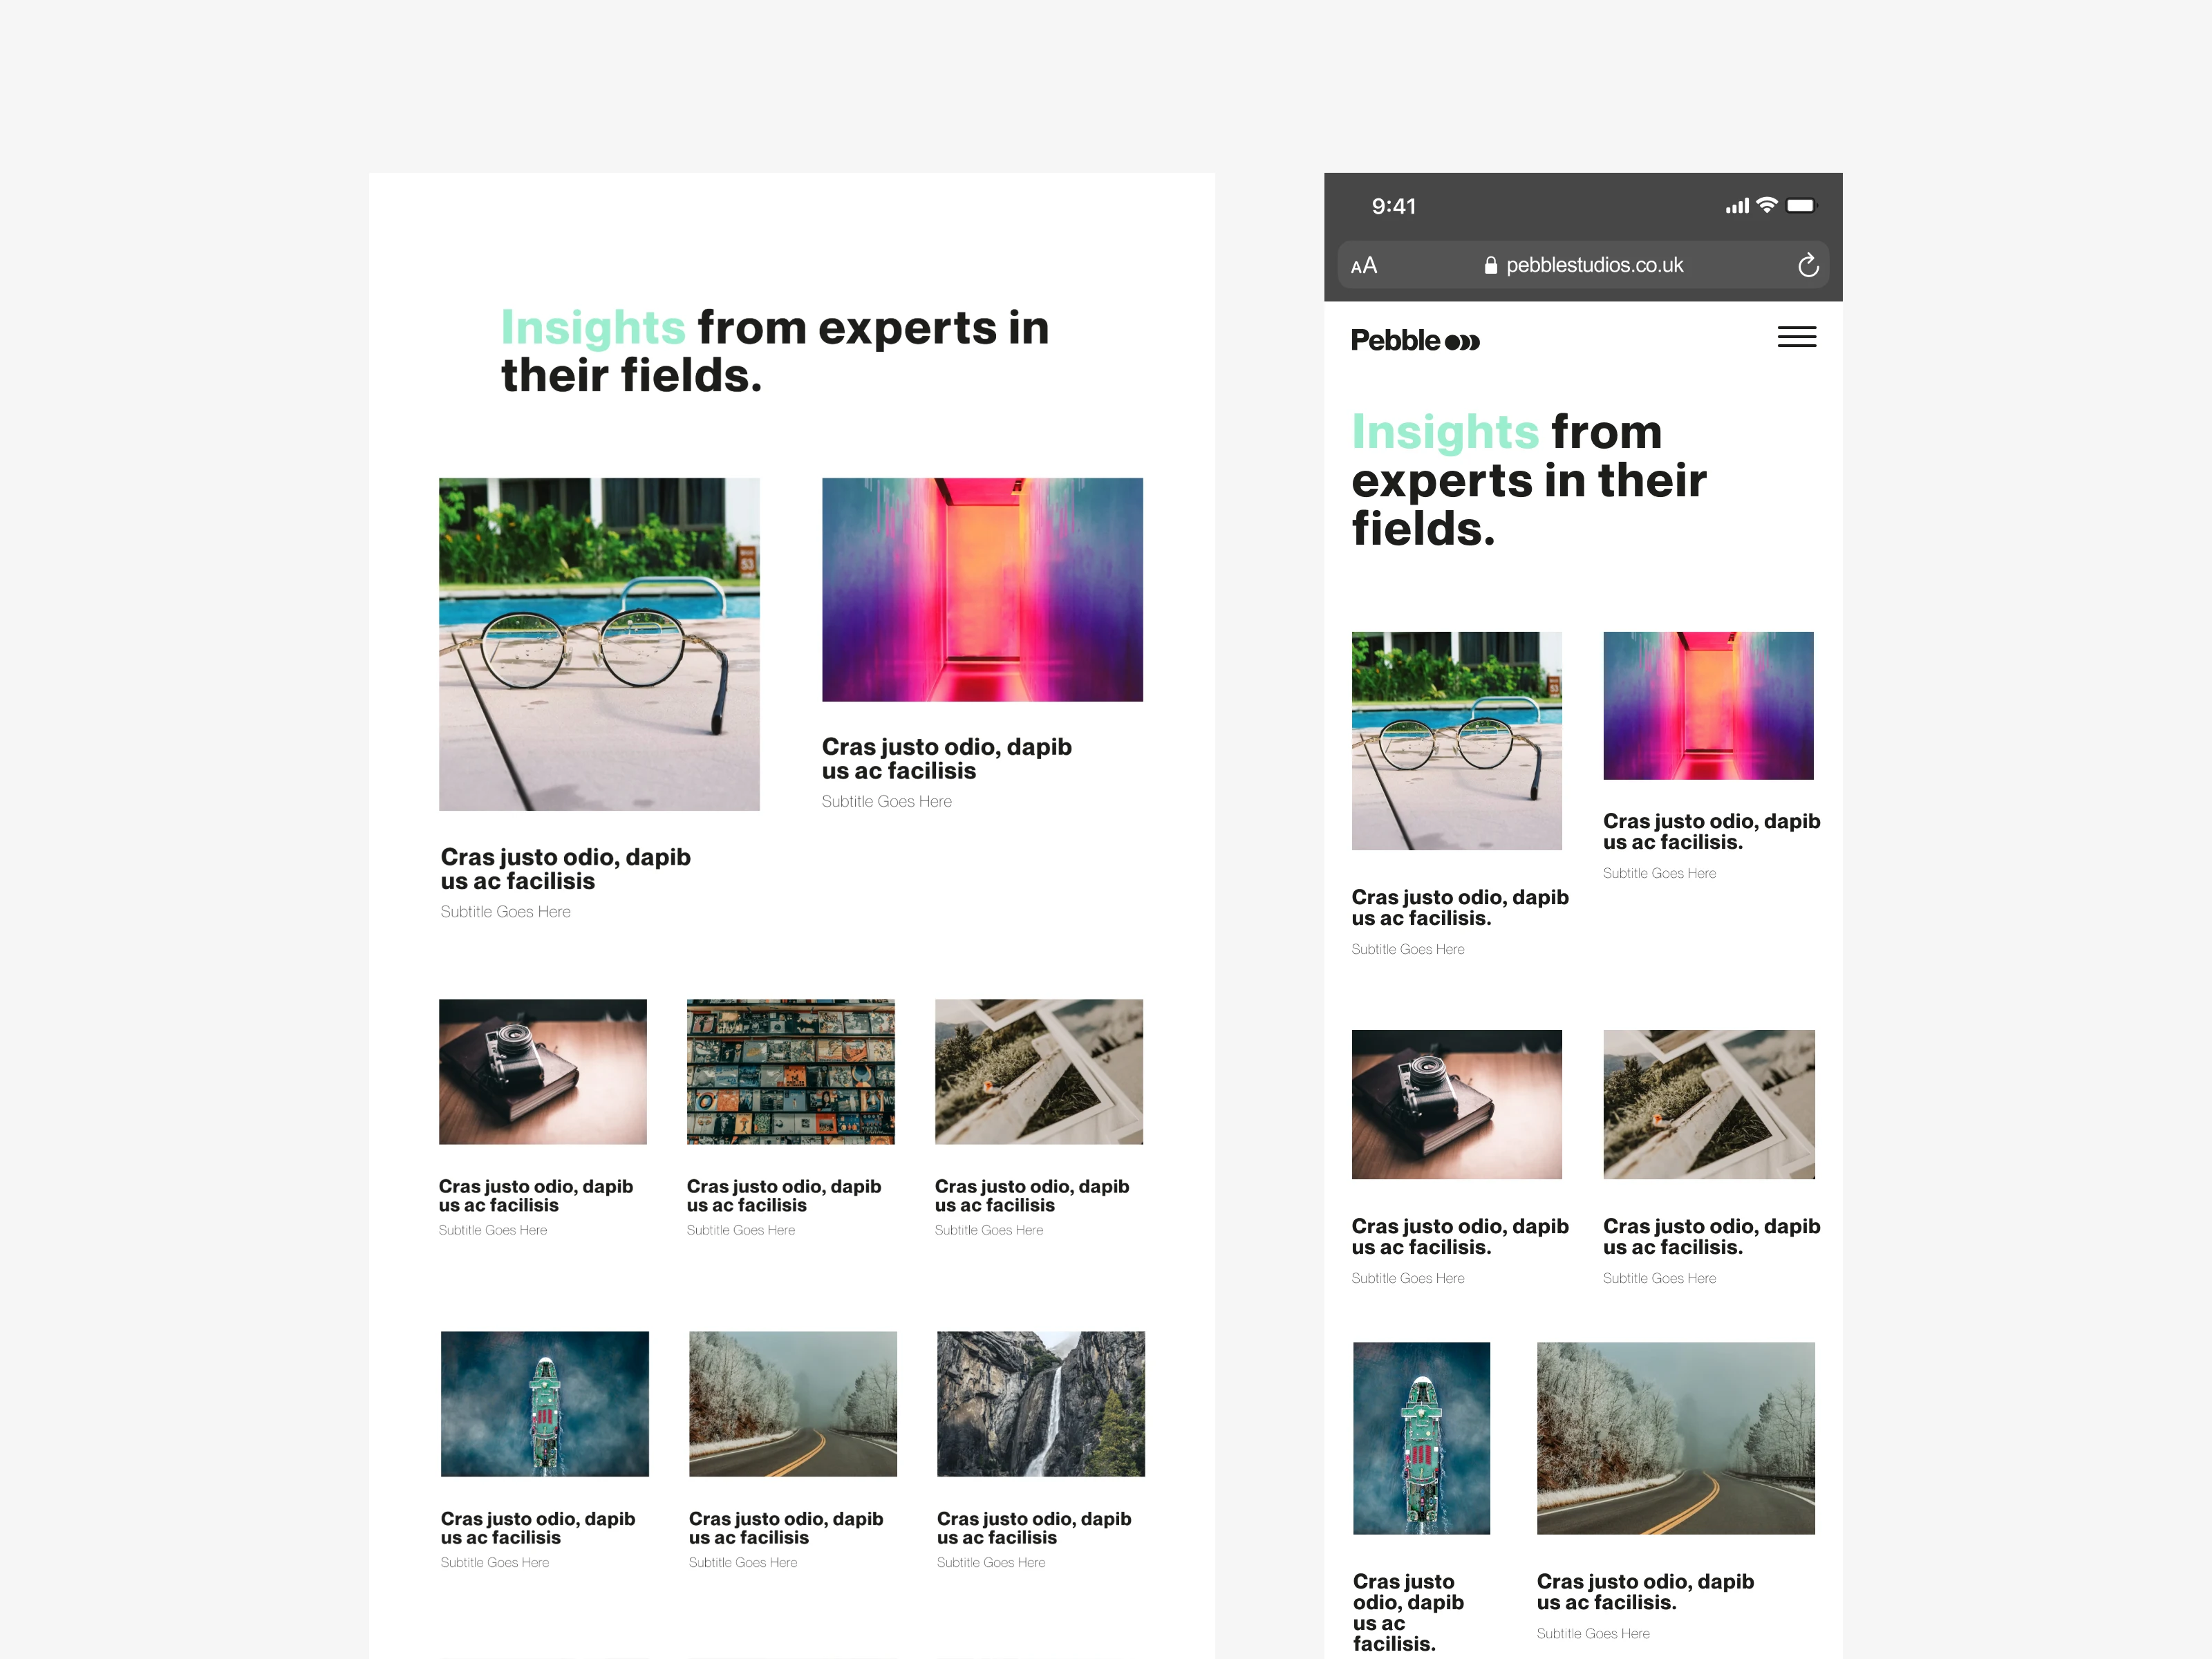Click 'Subtitle Goes Here' under waterfall card
The height and width of the screenshot is (1659, 2212).
(991, 1563)
